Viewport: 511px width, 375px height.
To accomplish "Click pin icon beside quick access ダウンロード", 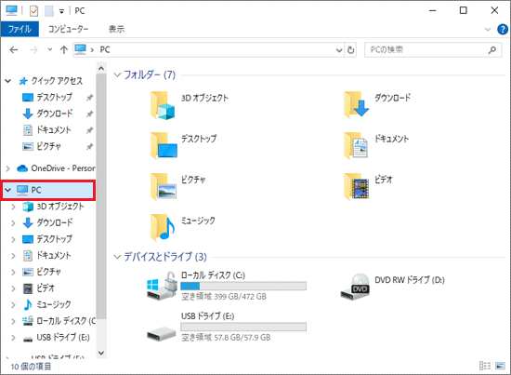I will [x=89, y=114].
